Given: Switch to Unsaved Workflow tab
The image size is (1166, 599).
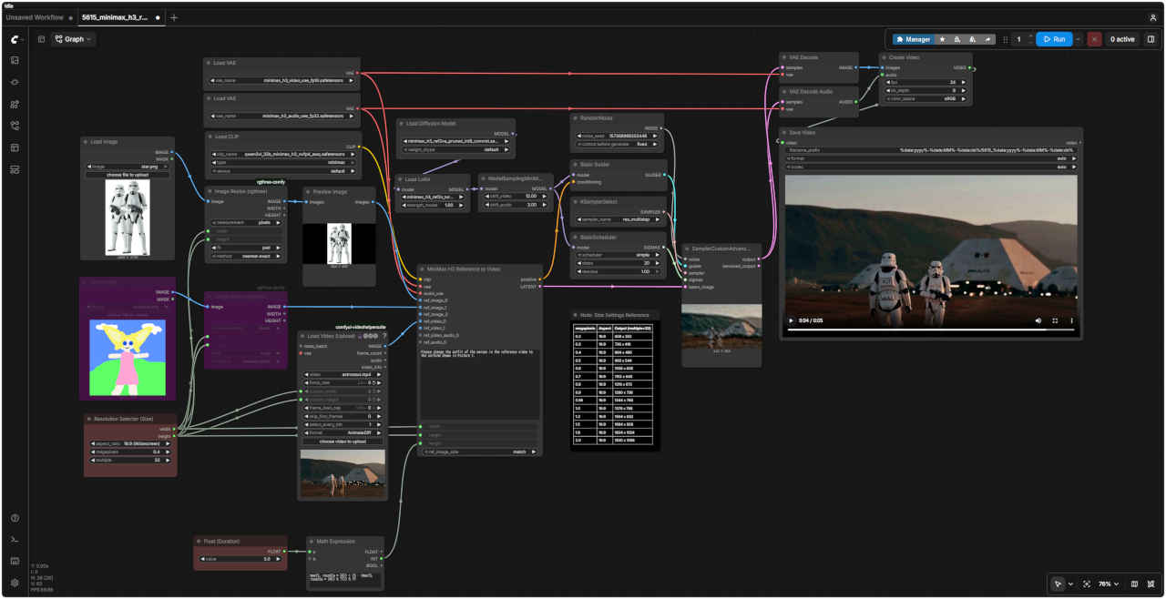Looking at the screenshot, I should 35,17.
